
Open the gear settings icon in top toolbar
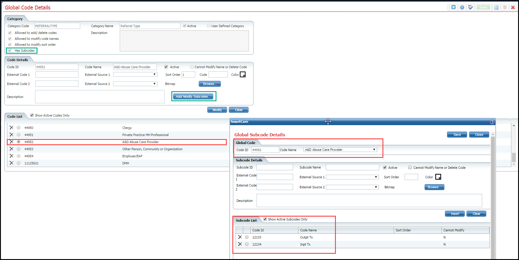[x=454, y=7]
